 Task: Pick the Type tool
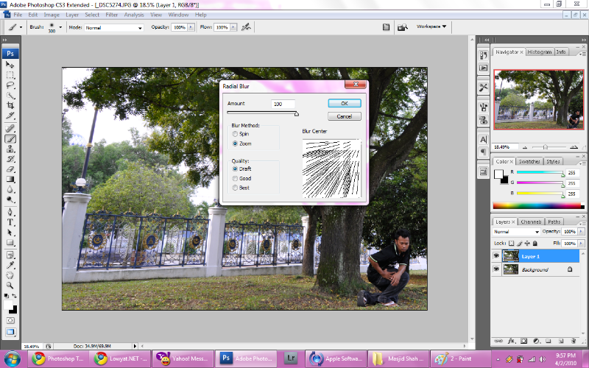(x=11, y=222)
